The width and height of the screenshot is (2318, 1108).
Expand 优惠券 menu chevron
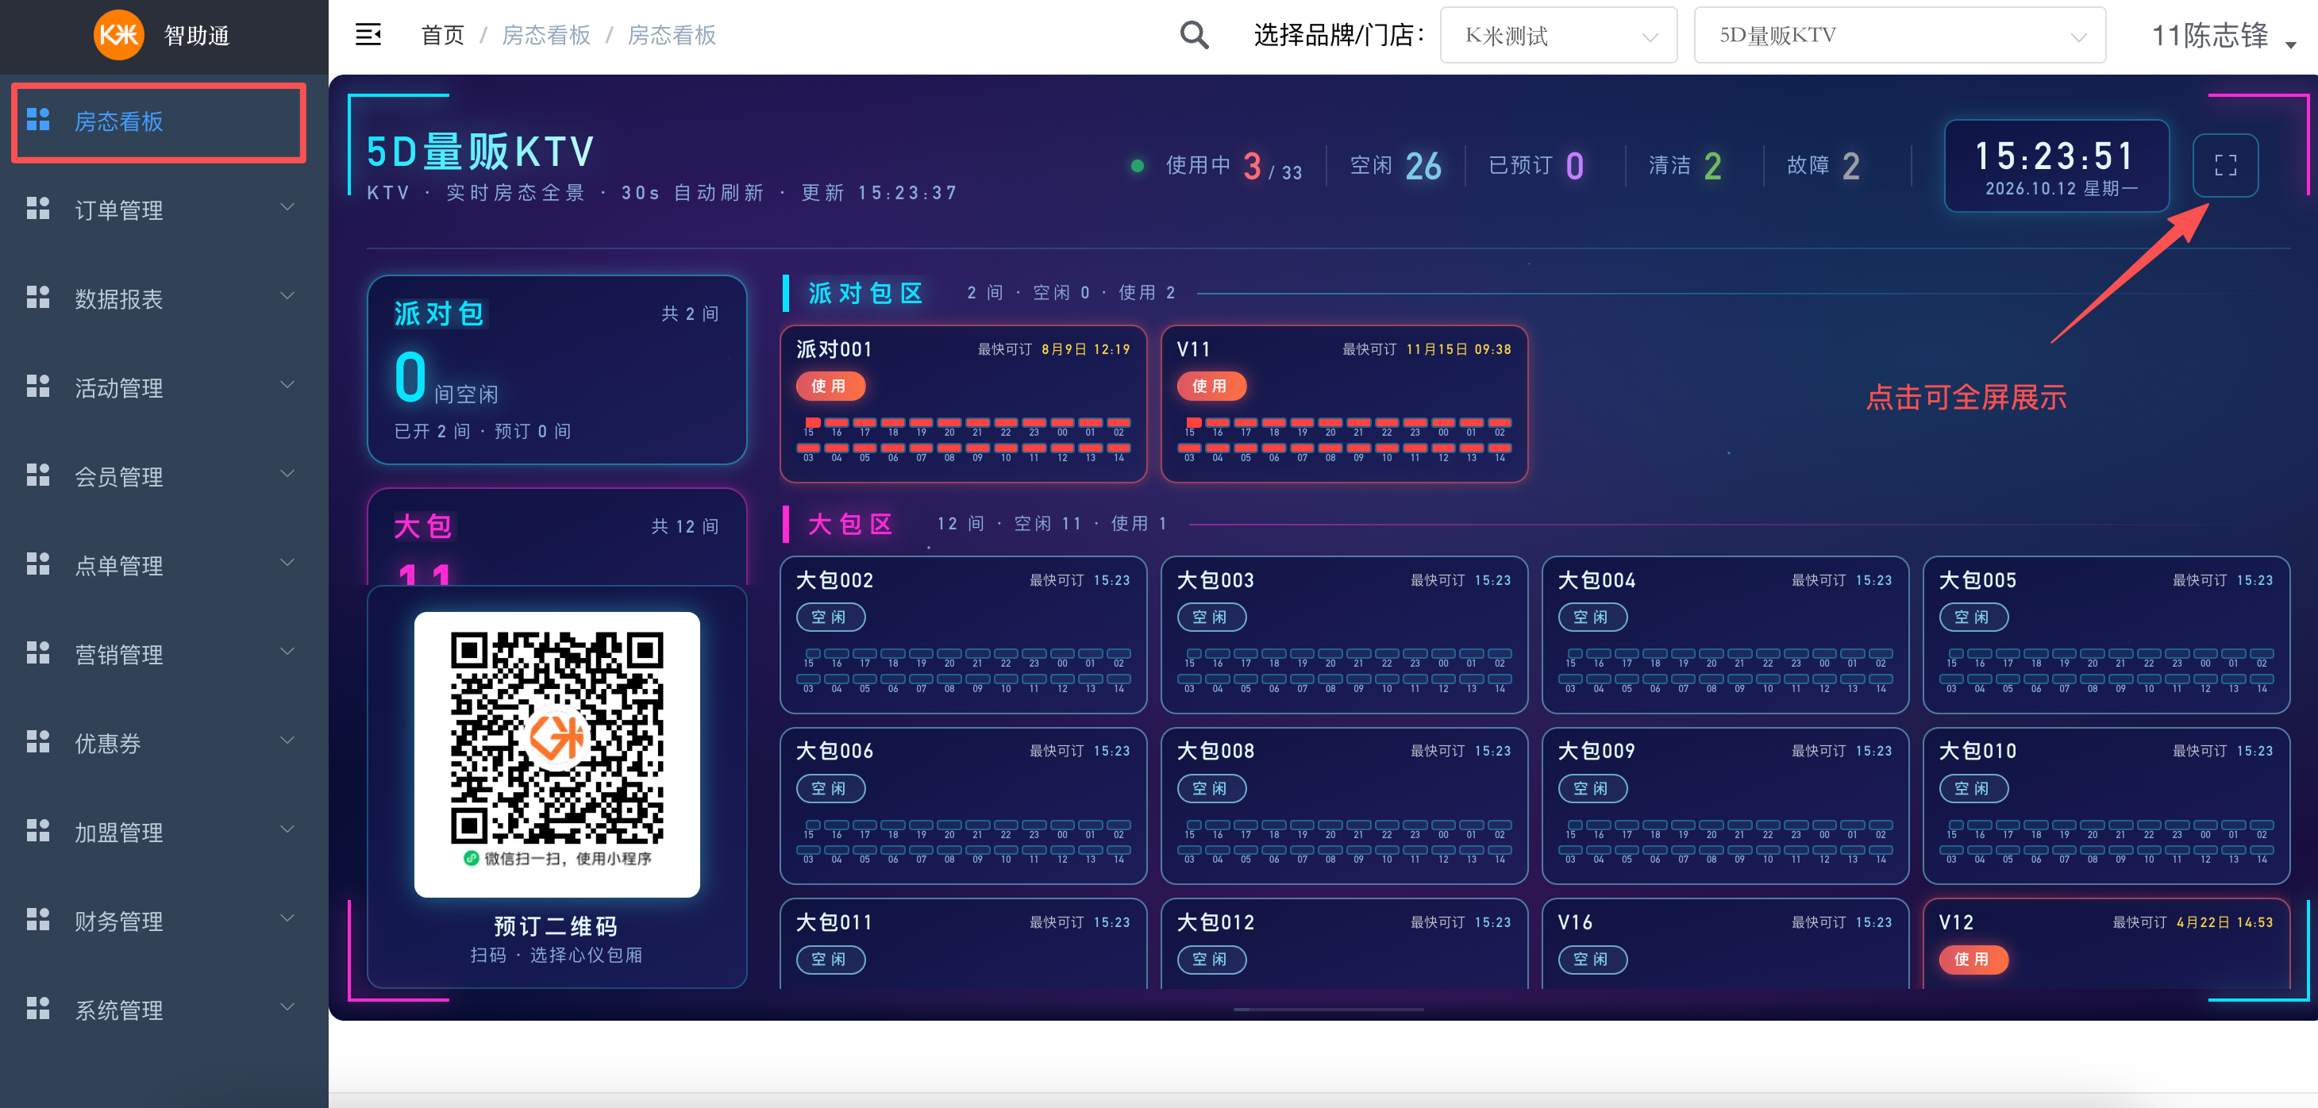(287, 741)
